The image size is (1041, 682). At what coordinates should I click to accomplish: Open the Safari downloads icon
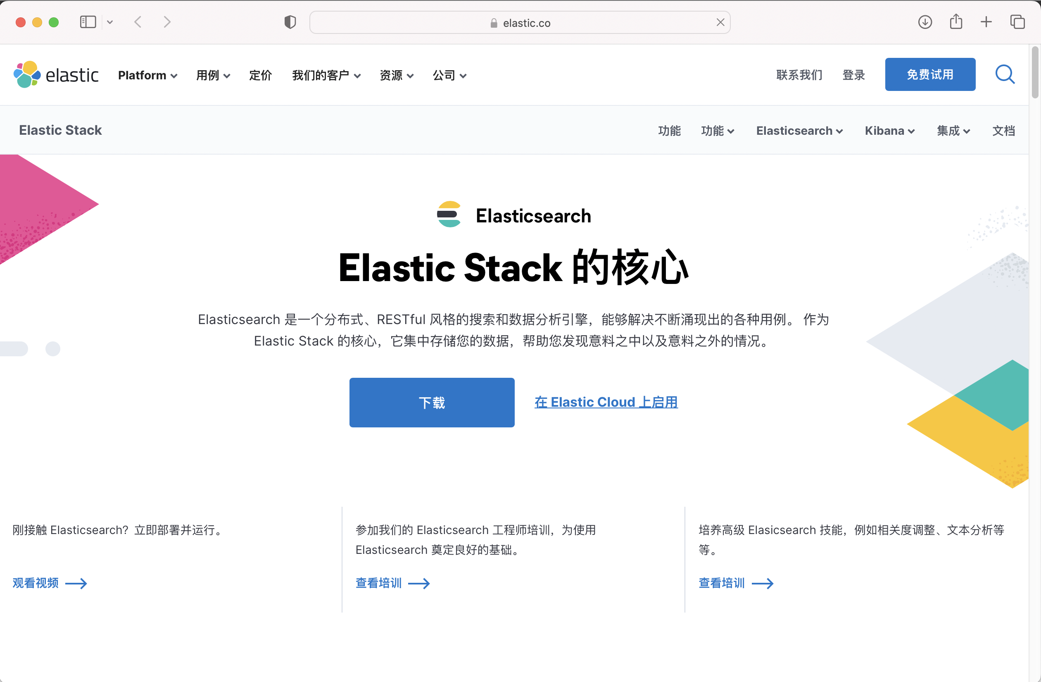tap(925, 22)
